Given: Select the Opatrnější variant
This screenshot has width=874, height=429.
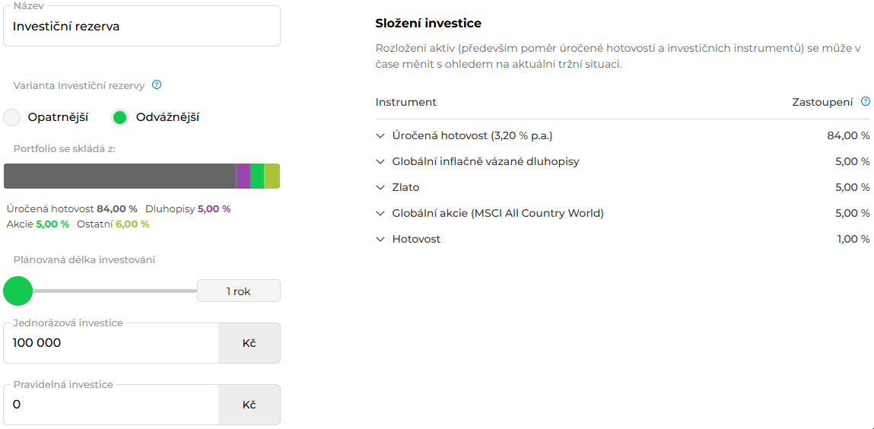Looking at the screenshot, I should pos(12,118).
